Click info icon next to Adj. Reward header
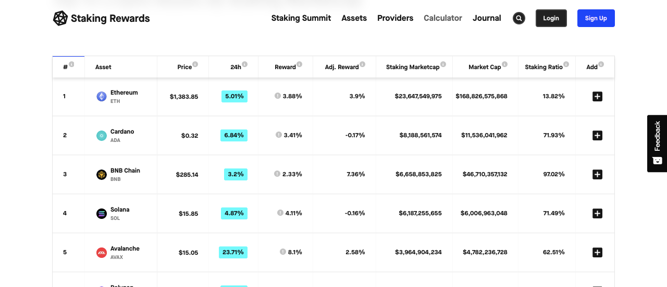 pos(362,64)
